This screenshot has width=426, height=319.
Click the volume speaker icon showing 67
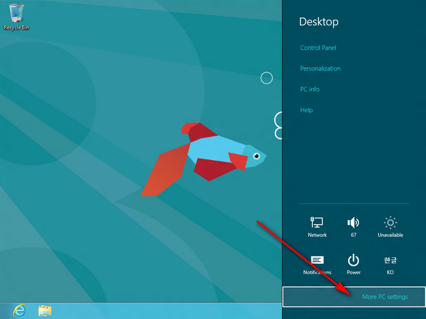click(353, 227)
